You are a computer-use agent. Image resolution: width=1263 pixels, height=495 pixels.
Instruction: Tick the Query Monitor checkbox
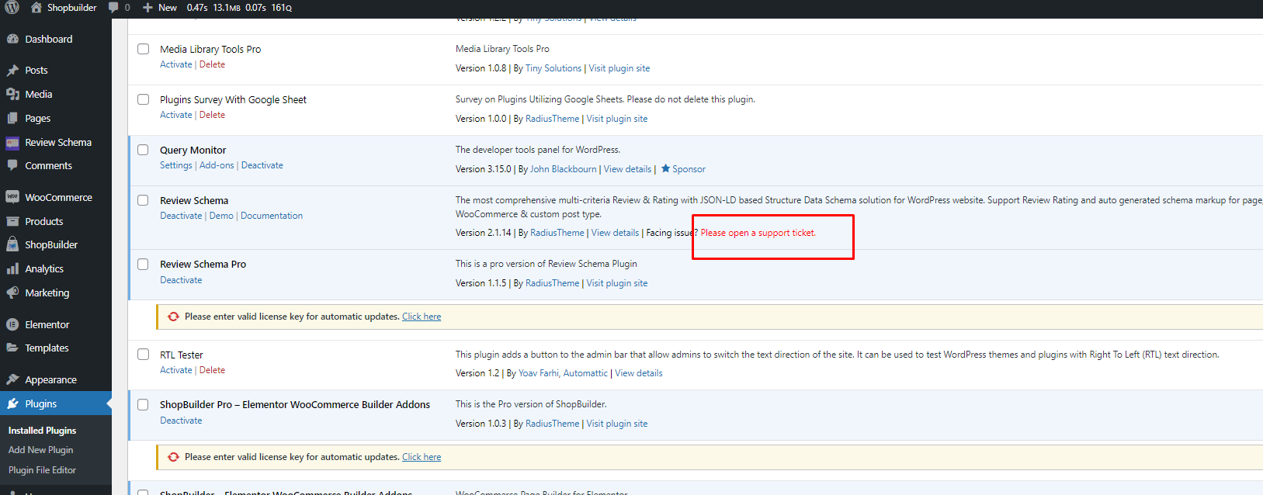point(143,150)
